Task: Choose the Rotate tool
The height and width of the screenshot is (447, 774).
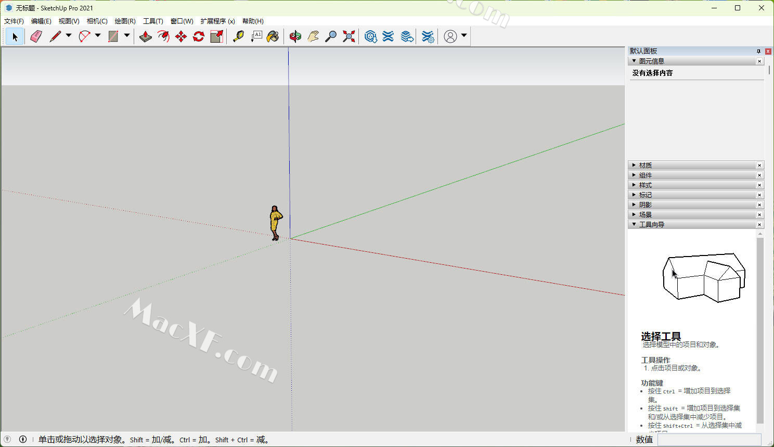Action: coord(199,36)
